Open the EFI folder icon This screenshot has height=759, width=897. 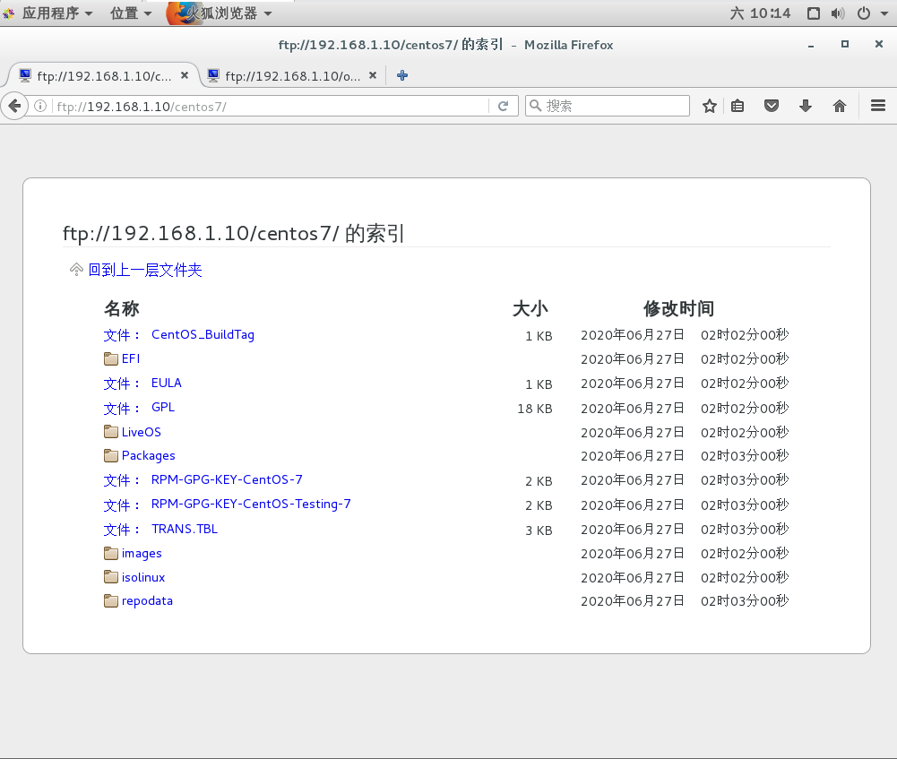pyautogui.click(x=111, y=358)
